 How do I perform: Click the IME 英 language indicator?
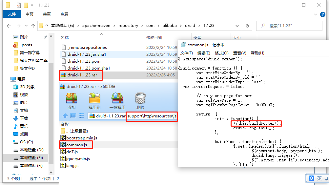tap(319, 178)
